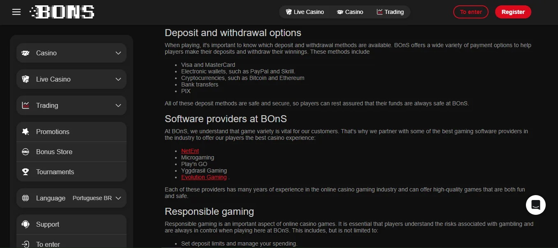Click the sidebar To enter login icon
The image size is (558, 248).
25,244
